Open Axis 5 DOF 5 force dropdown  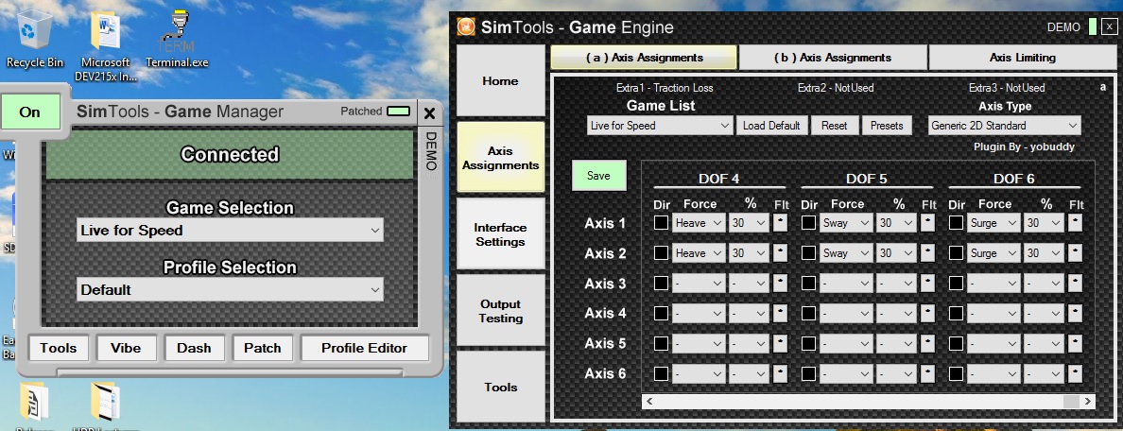(x=846, y=344)
